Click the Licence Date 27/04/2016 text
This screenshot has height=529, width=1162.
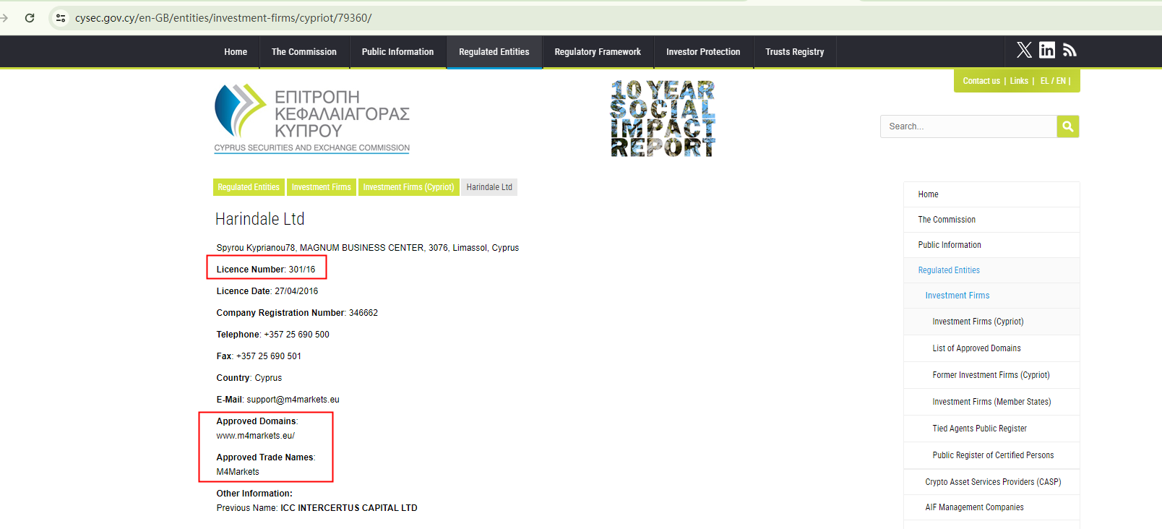(267, 291)
